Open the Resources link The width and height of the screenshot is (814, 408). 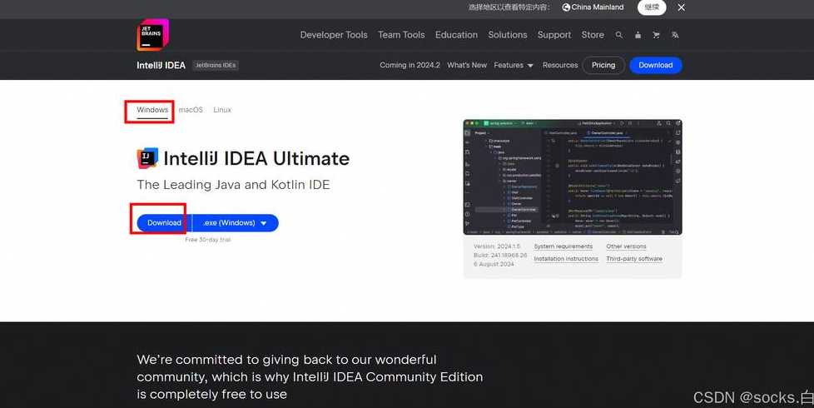click(x=560, y=66)
